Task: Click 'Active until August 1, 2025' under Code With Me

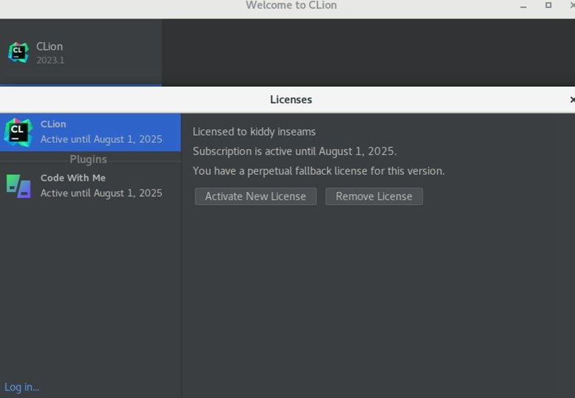Action: [101, 193]
